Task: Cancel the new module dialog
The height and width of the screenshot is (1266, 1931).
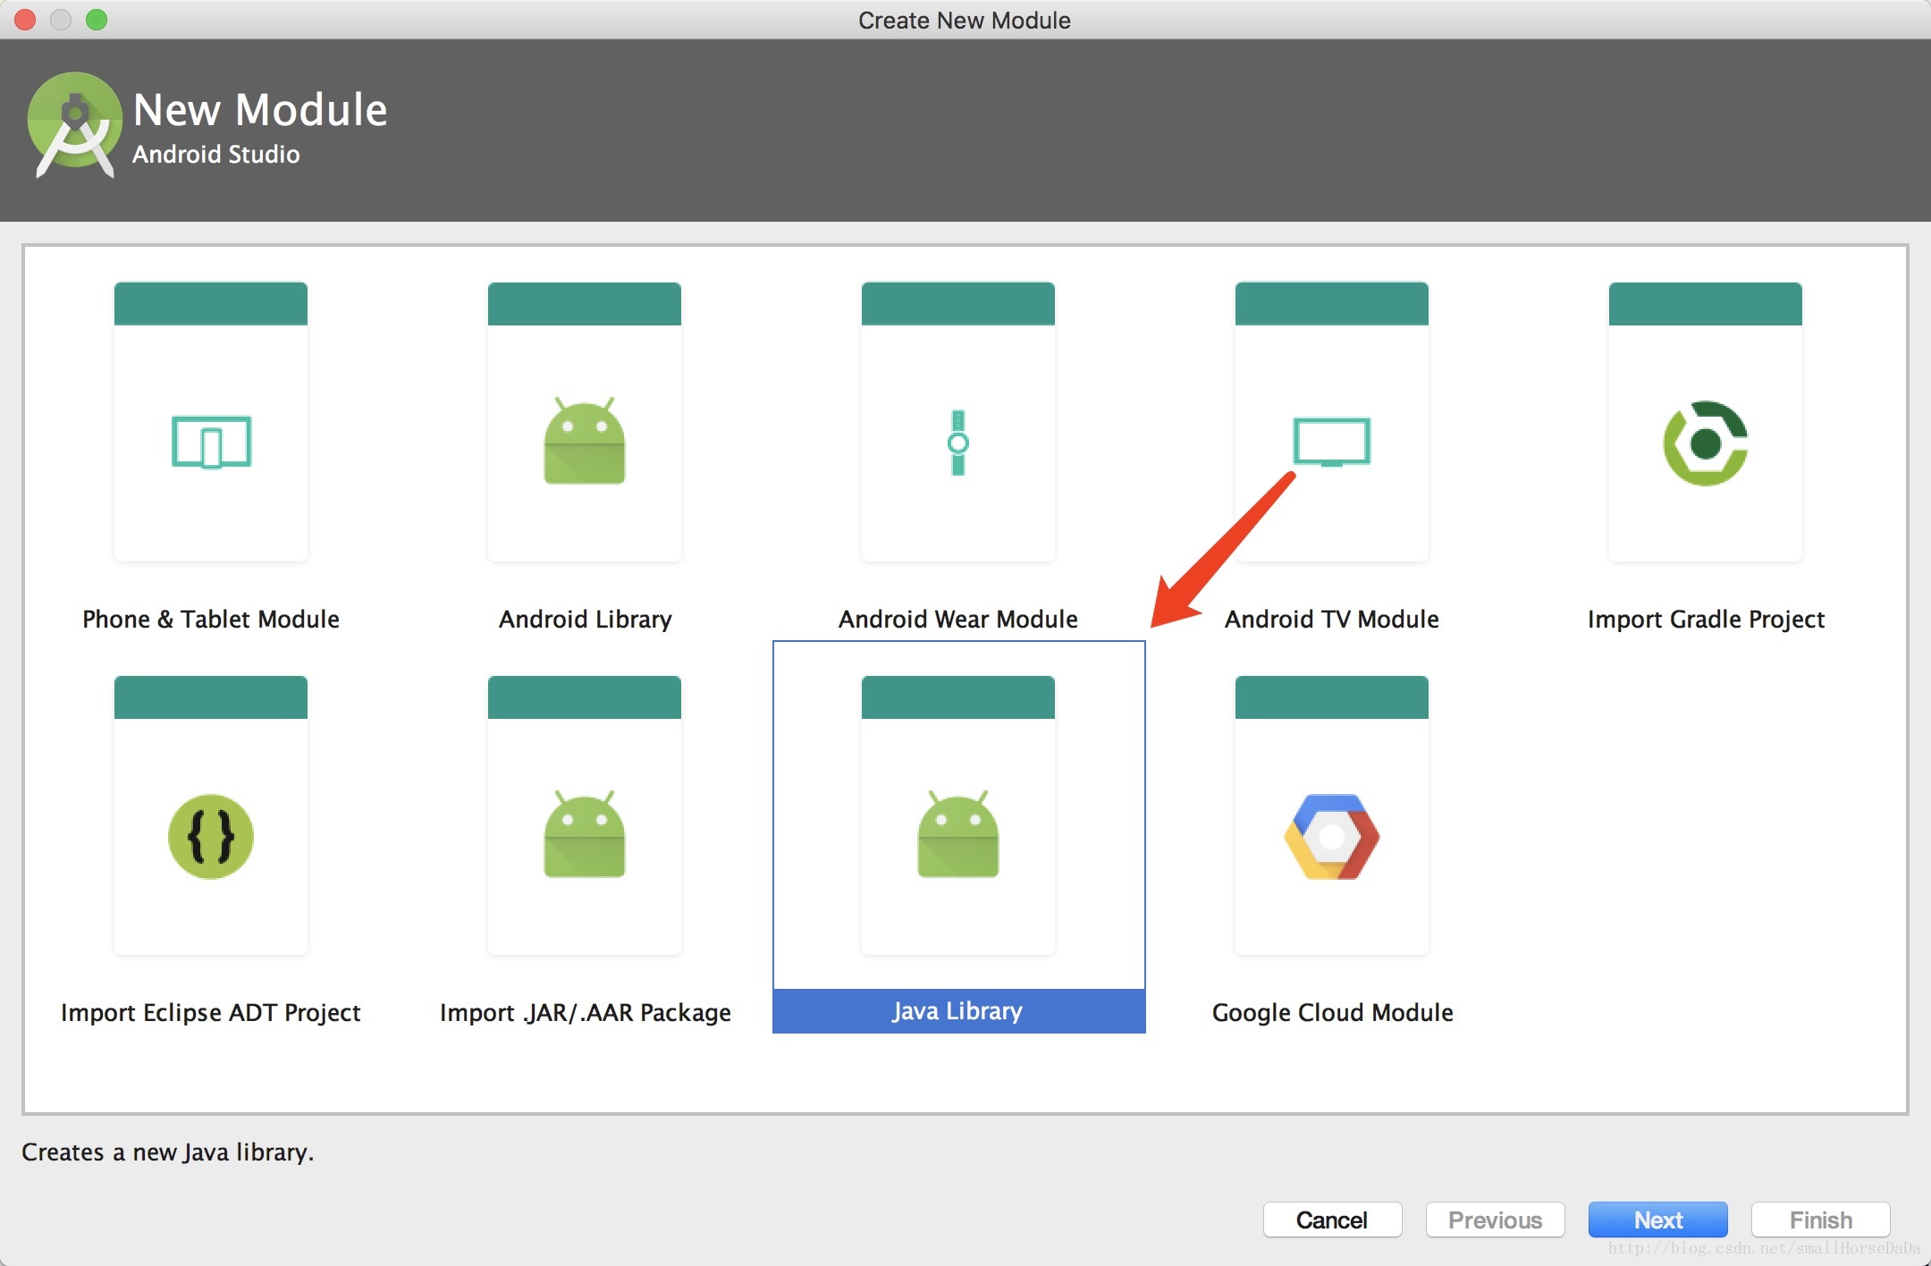Action: pos(1332,1220)
